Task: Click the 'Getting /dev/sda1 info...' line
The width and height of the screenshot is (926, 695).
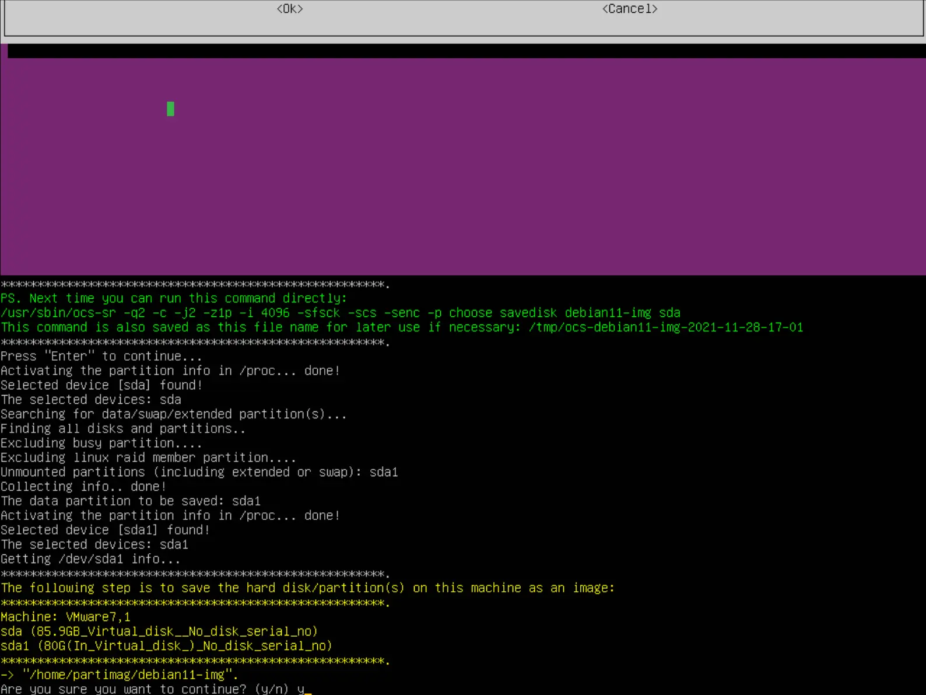Action: [x=90, y=559]
